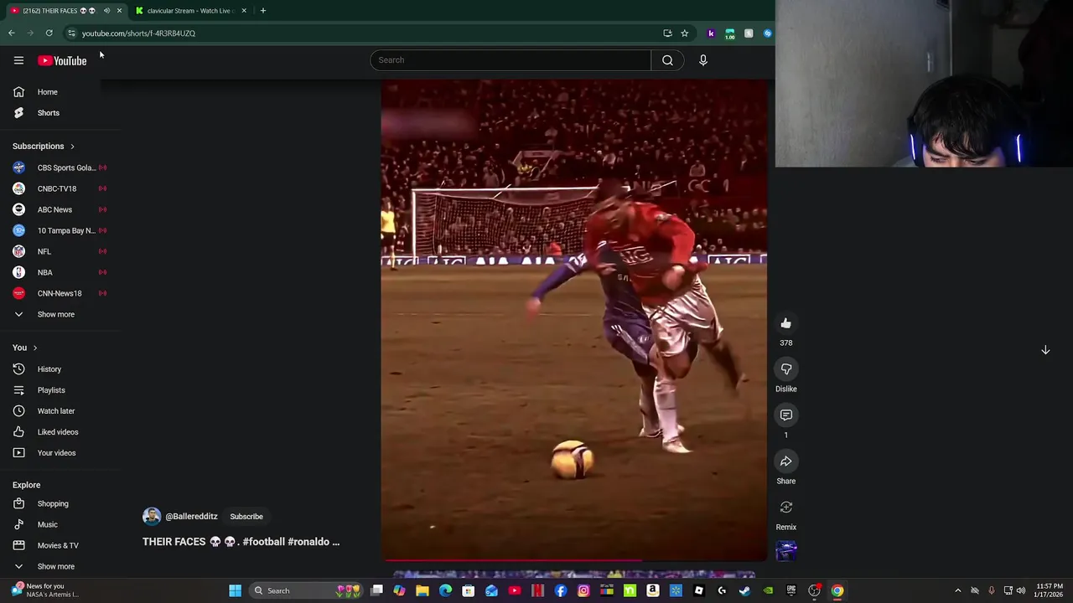The height and width of the screenshot is (603, 1073).
Task: Open the YouTube hamburger guide menu
Action: click(18, 60)
